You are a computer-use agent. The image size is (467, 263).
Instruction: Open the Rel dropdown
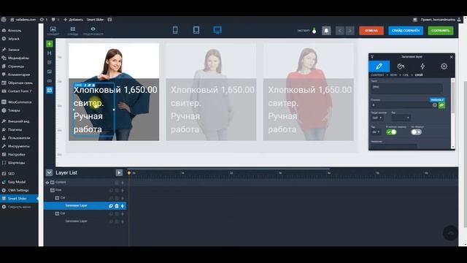(401, 118)
